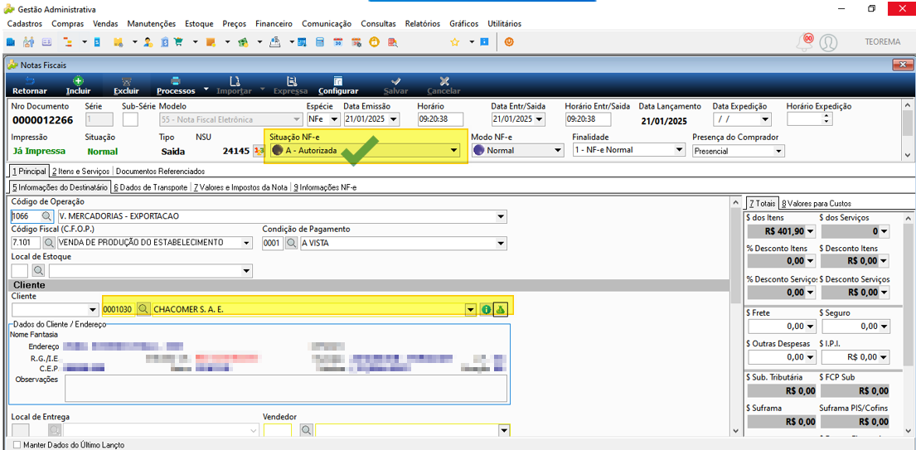
Task: Click the orange power icon in the toolbar
Action: pos(509,42)
